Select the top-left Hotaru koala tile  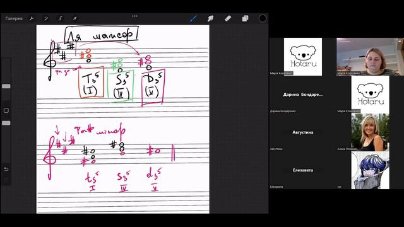303,57
